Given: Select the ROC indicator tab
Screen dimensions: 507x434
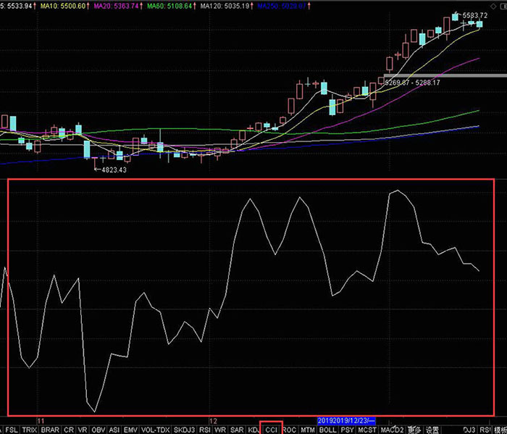Looking at the screenshot, I should pos(290,430).
